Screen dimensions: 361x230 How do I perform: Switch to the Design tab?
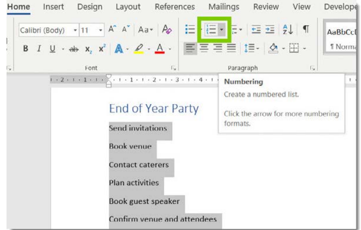coord(90,7)
